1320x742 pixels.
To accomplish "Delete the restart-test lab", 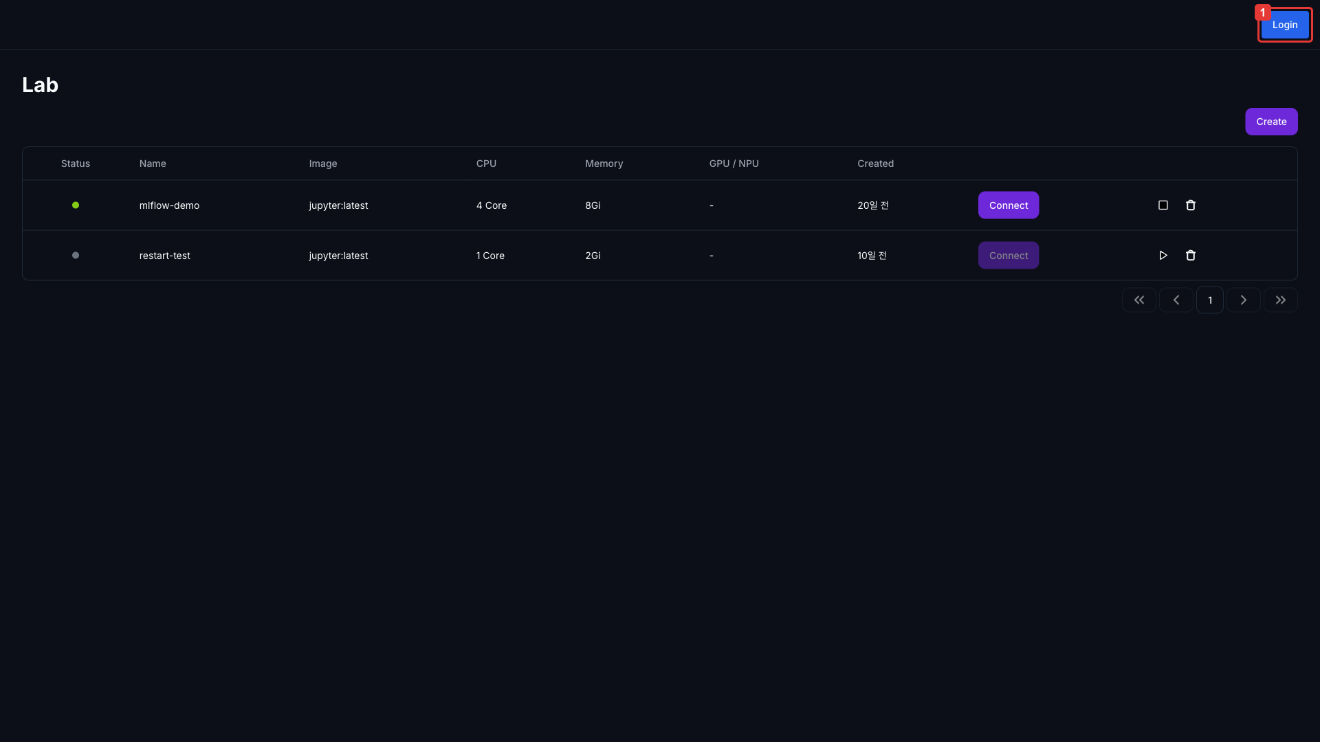I will point(1190,256).
